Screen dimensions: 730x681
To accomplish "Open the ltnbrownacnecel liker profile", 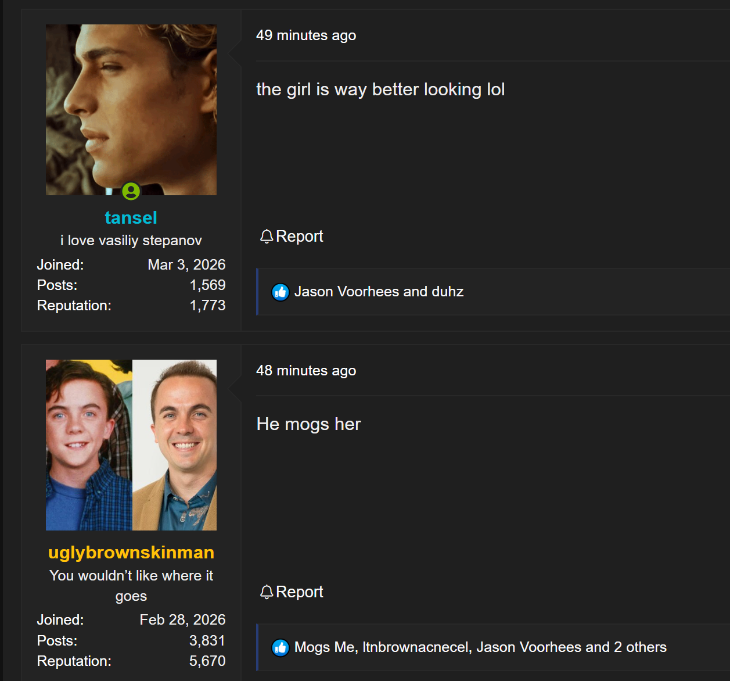I will click(416, 647).
